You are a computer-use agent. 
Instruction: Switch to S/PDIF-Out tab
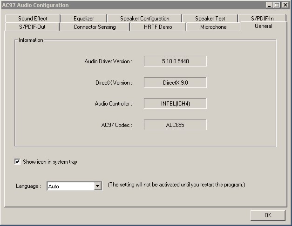(32, 27)
